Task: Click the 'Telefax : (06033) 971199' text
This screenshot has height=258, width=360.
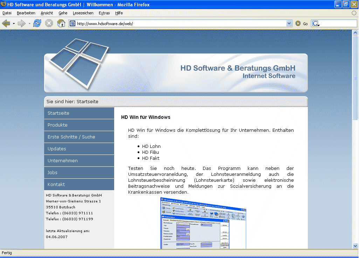Action: [69, 219]
